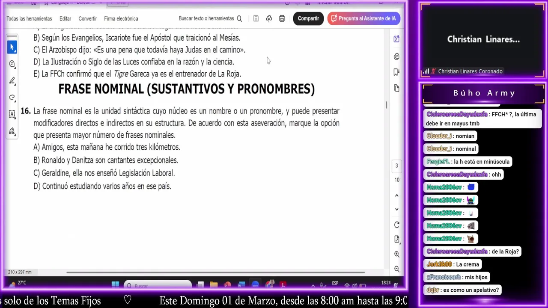Zoom out of the document

click(396, 269)
